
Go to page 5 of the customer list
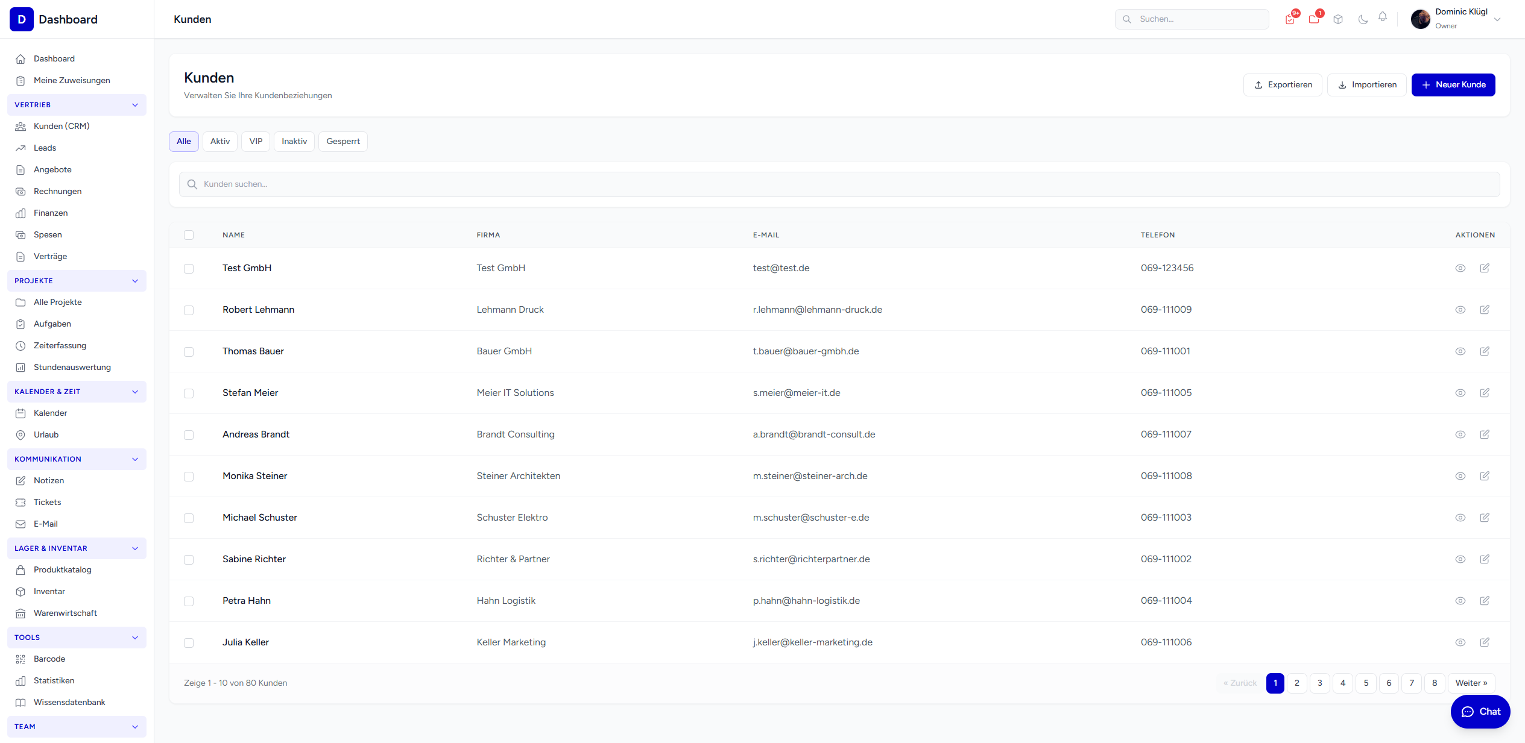coord(1366,683)
